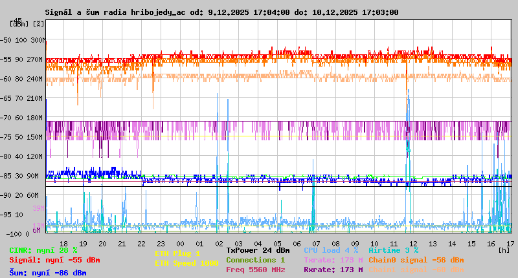This screenshot has height=278, width=518.
Task: Click the 'CPU load 4 %' legend label
Action: [x=331, y=251]
